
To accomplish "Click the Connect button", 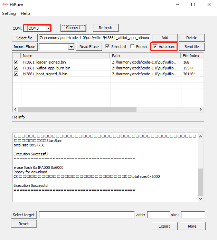I will coord(73,28).
